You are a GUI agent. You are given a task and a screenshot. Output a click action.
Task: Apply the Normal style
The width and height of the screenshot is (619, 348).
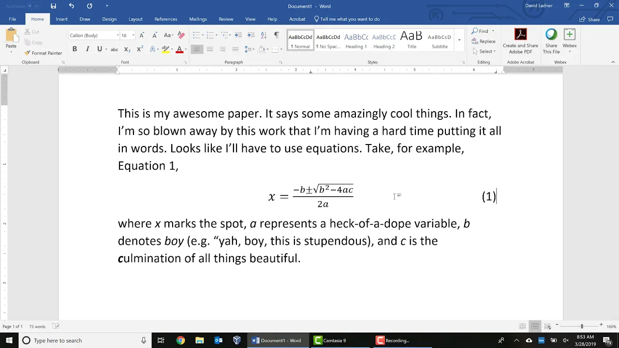(300, 41)
